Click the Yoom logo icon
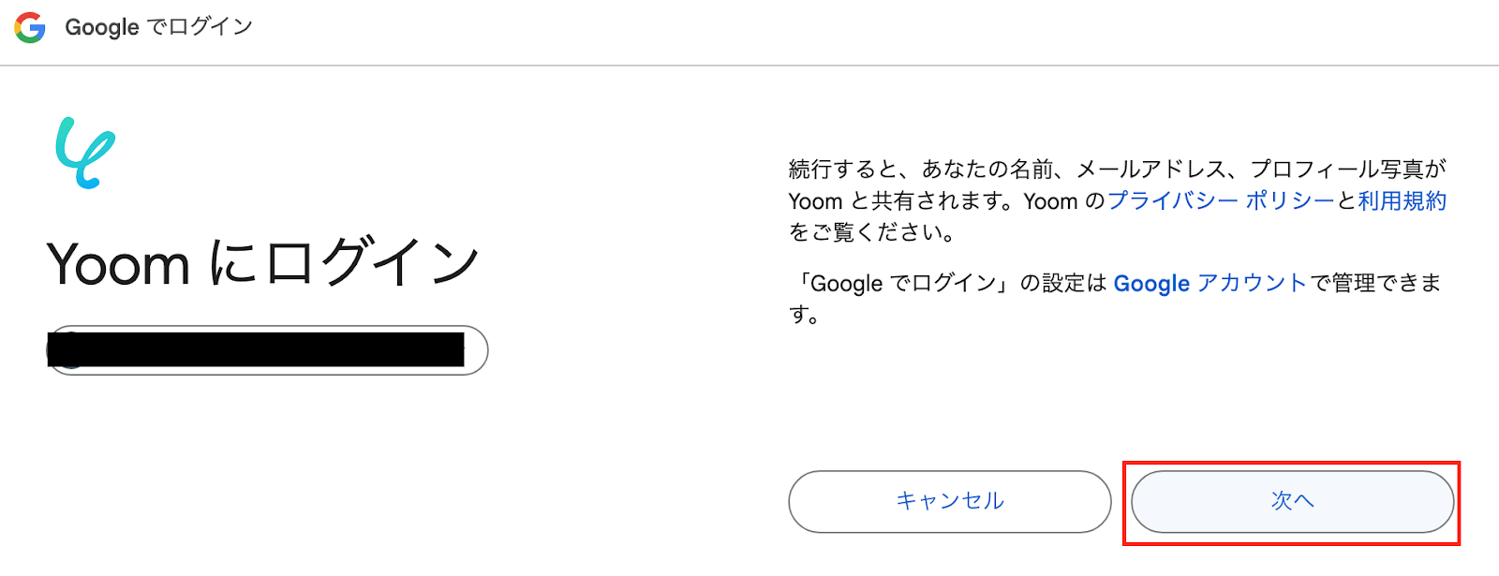The height and width of the screenshot is (576, 1499). (84, 153)
